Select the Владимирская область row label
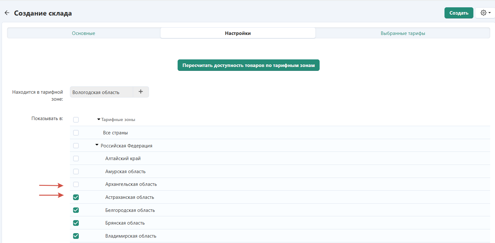The image size is (495, 243). 131,236
